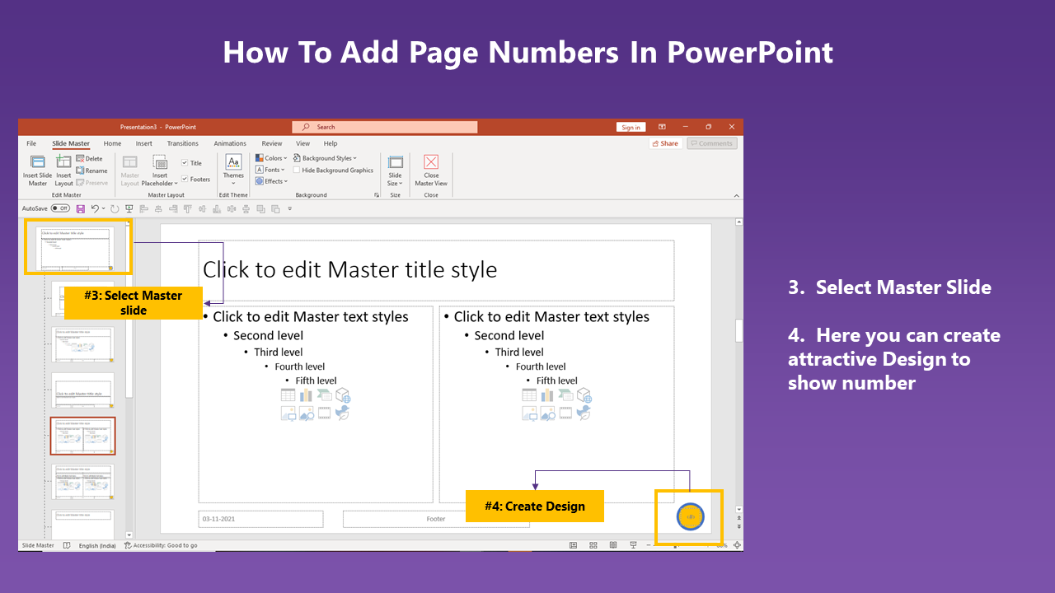Click Accessibility: Good to go status
This screenshot has width=1055, height=593.
click(161, 545)
